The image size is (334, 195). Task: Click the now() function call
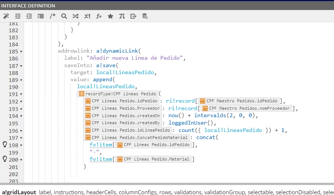(x=176, y=116)
